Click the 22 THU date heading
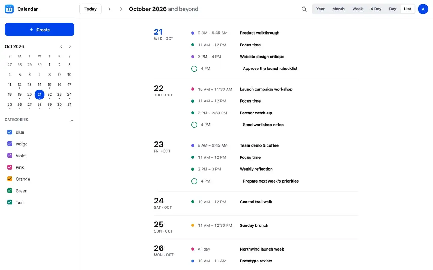433x270 pixels. tap(163, 91)
